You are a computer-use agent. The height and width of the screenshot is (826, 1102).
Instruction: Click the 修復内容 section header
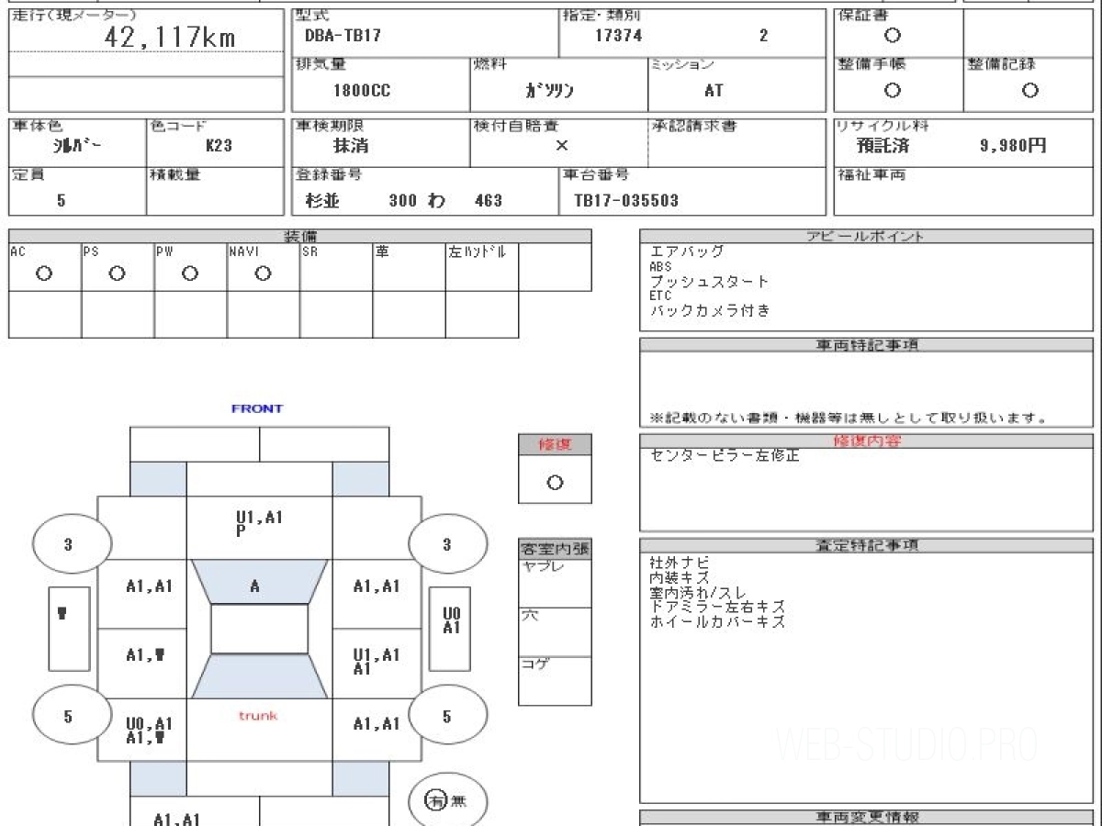865,441
